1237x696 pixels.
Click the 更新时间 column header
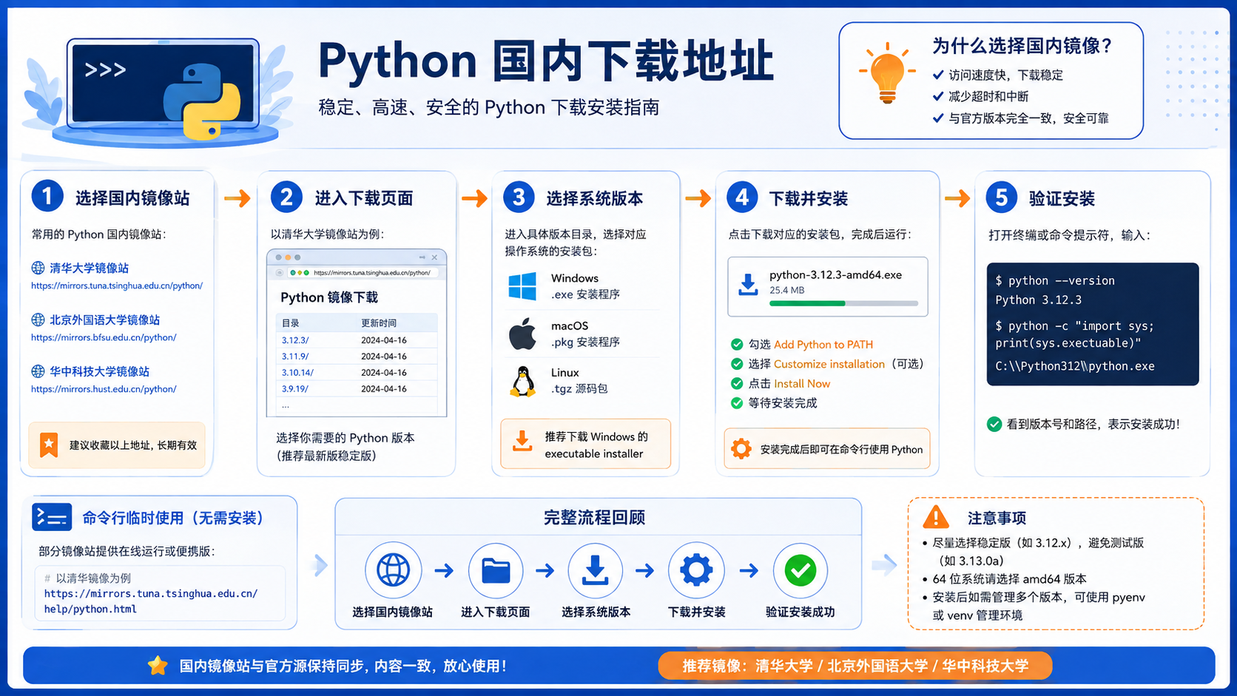click(379, 323)
